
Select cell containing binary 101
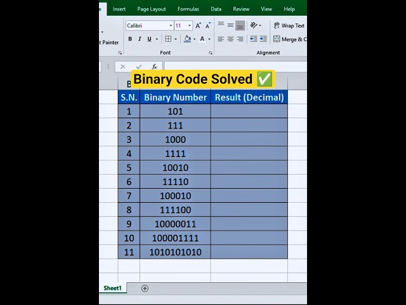coord(175,111)
